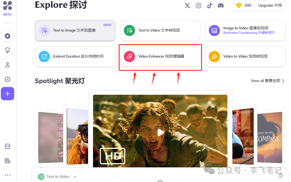The width and height of the screenshot is (291, 182).
Task: Click the green Text to Video card icon
Action: point(129,30)
